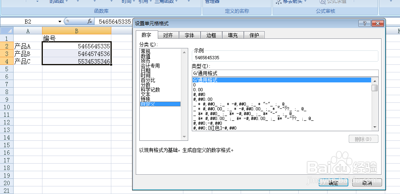
Task: Click the 移去箭头 ribbon button
Action: [x=291, y=2]
